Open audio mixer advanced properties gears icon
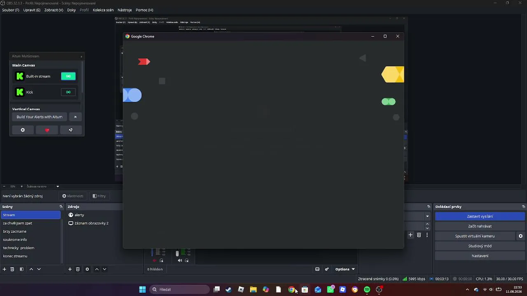The image size is (527, 296). (327, 269)
